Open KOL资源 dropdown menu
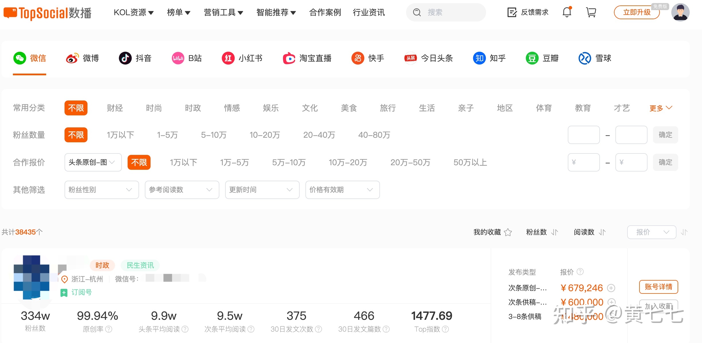The image size is (702, 343). [134, 12]
